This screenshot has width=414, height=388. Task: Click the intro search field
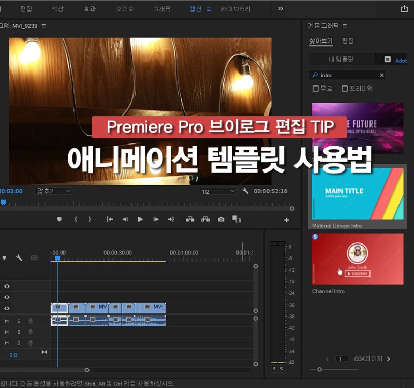tap(347, 75)
